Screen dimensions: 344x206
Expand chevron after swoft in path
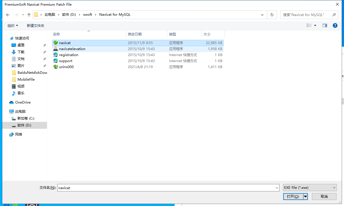96,15
